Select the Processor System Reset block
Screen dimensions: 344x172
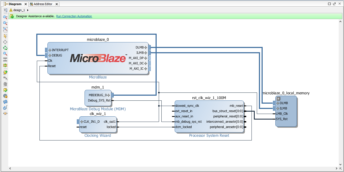[209, 116]
